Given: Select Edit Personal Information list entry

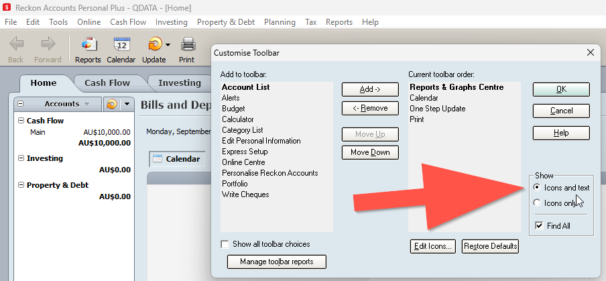Looking at the screenshot, I should click(x=261, y=141).
